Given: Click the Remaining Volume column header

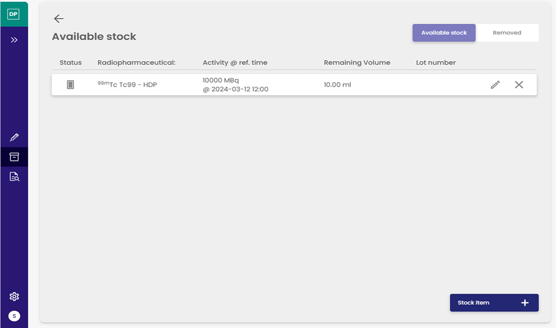Looking at the screenshot, I should (x=357, y=62).
